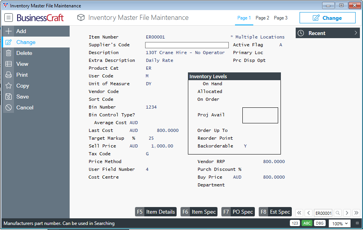Toggle the 123 numeric mode indicator
Image resolution: width=363 pixels, height=230 pixels.
pyautogui.click(x=295, y=223)
